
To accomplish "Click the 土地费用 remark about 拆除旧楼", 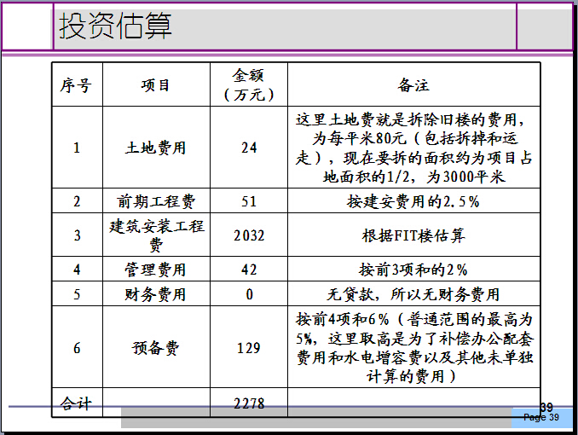I will (x=414, y=148).
